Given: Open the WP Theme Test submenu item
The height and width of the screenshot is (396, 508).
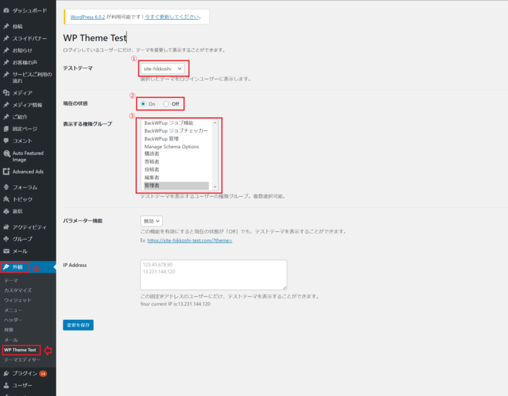Looking at the screenshot, I should pos(20,350).
